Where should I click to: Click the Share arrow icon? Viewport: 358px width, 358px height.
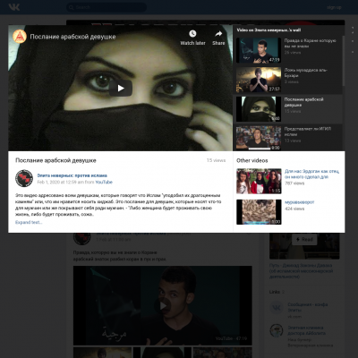[x=218, y=34]
